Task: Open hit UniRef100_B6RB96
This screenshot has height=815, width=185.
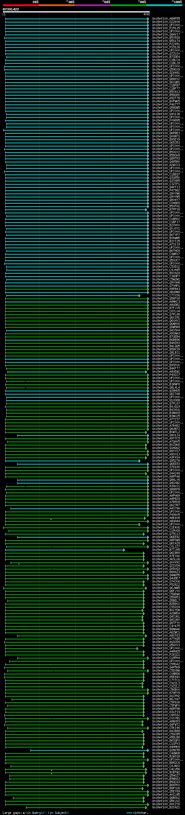Action: pos(166,340)
